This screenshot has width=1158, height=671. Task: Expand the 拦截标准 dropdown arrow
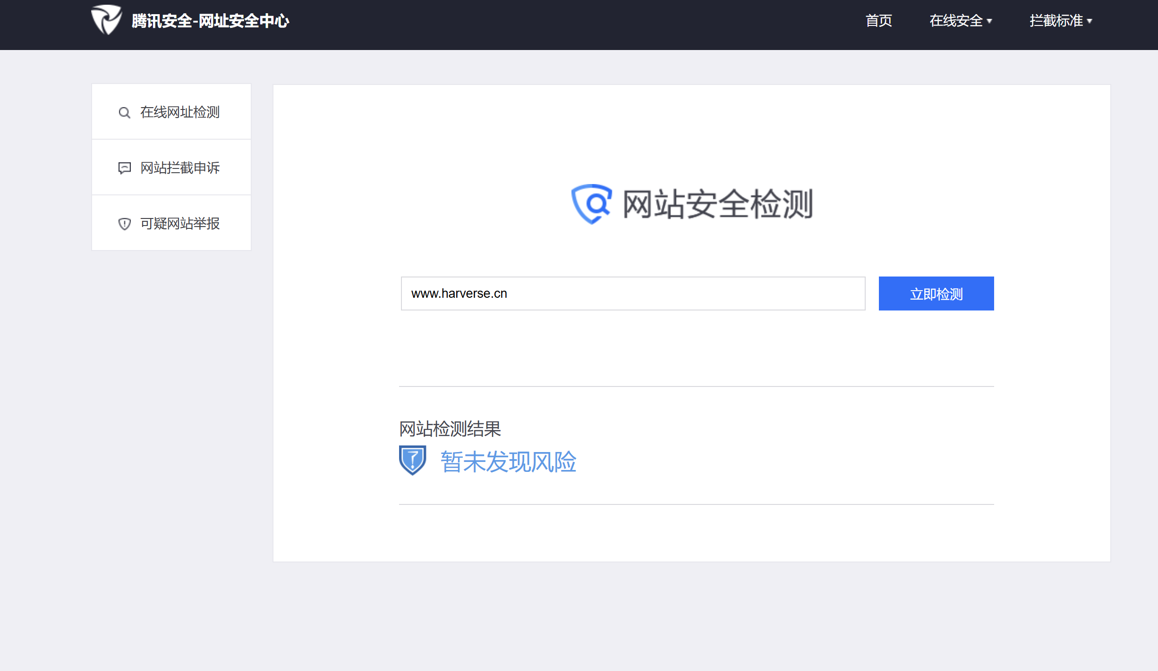tap(1090, 21)
